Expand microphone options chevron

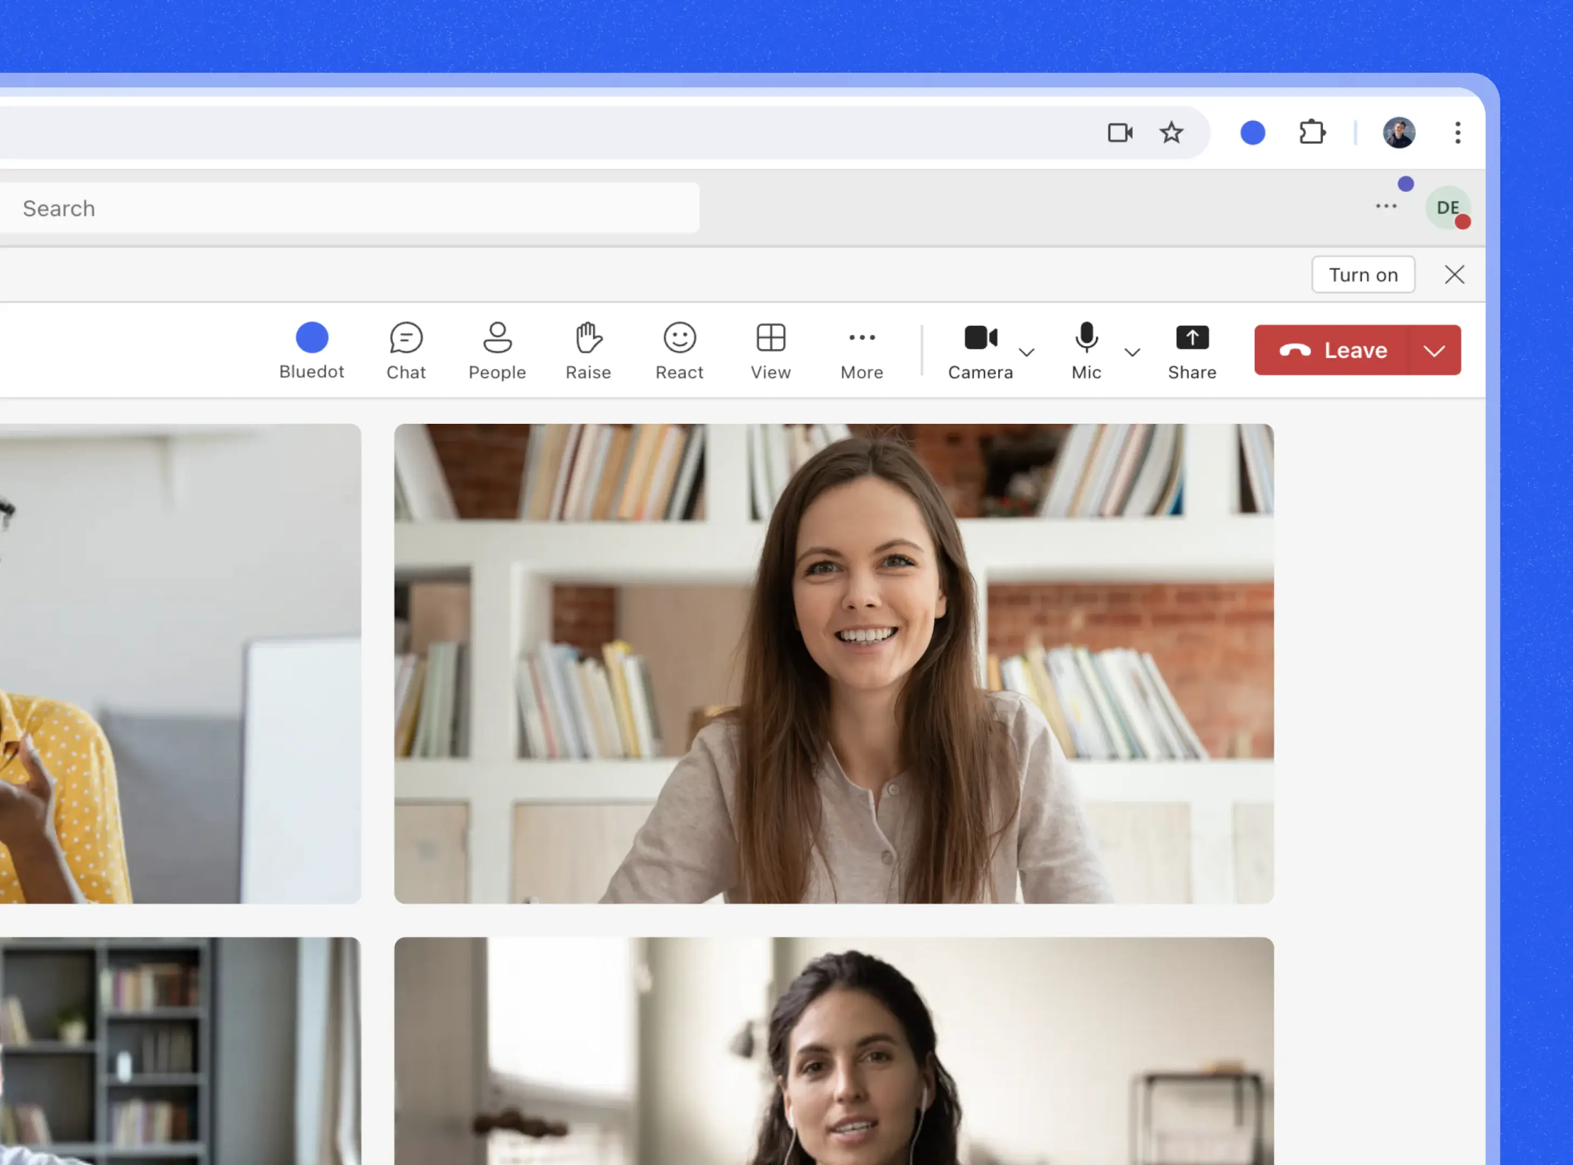(x=1132, y=352)
